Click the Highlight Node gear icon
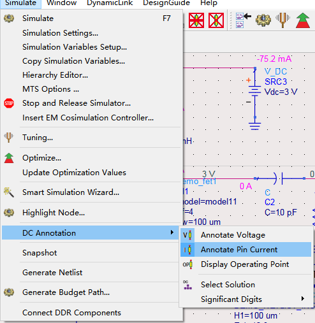 (9, 213)
